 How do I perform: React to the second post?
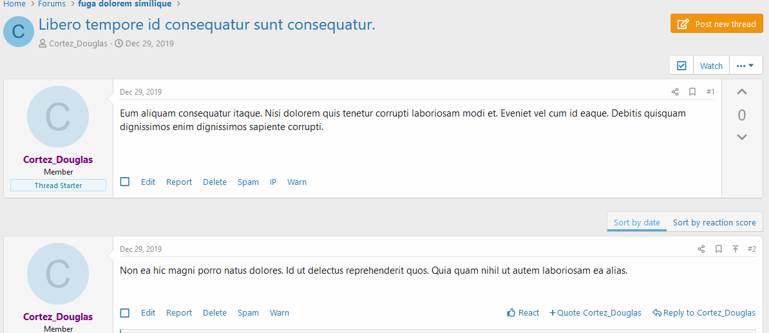pos(523,313)
